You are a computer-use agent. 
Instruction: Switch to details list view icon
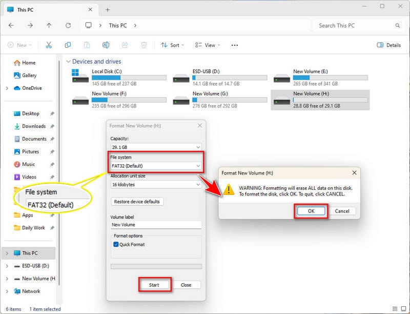click(x=395, y=309)
